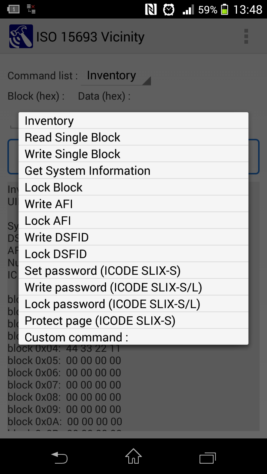Tap the ISO 15693 Vicinity app icon

coord(21,37)
